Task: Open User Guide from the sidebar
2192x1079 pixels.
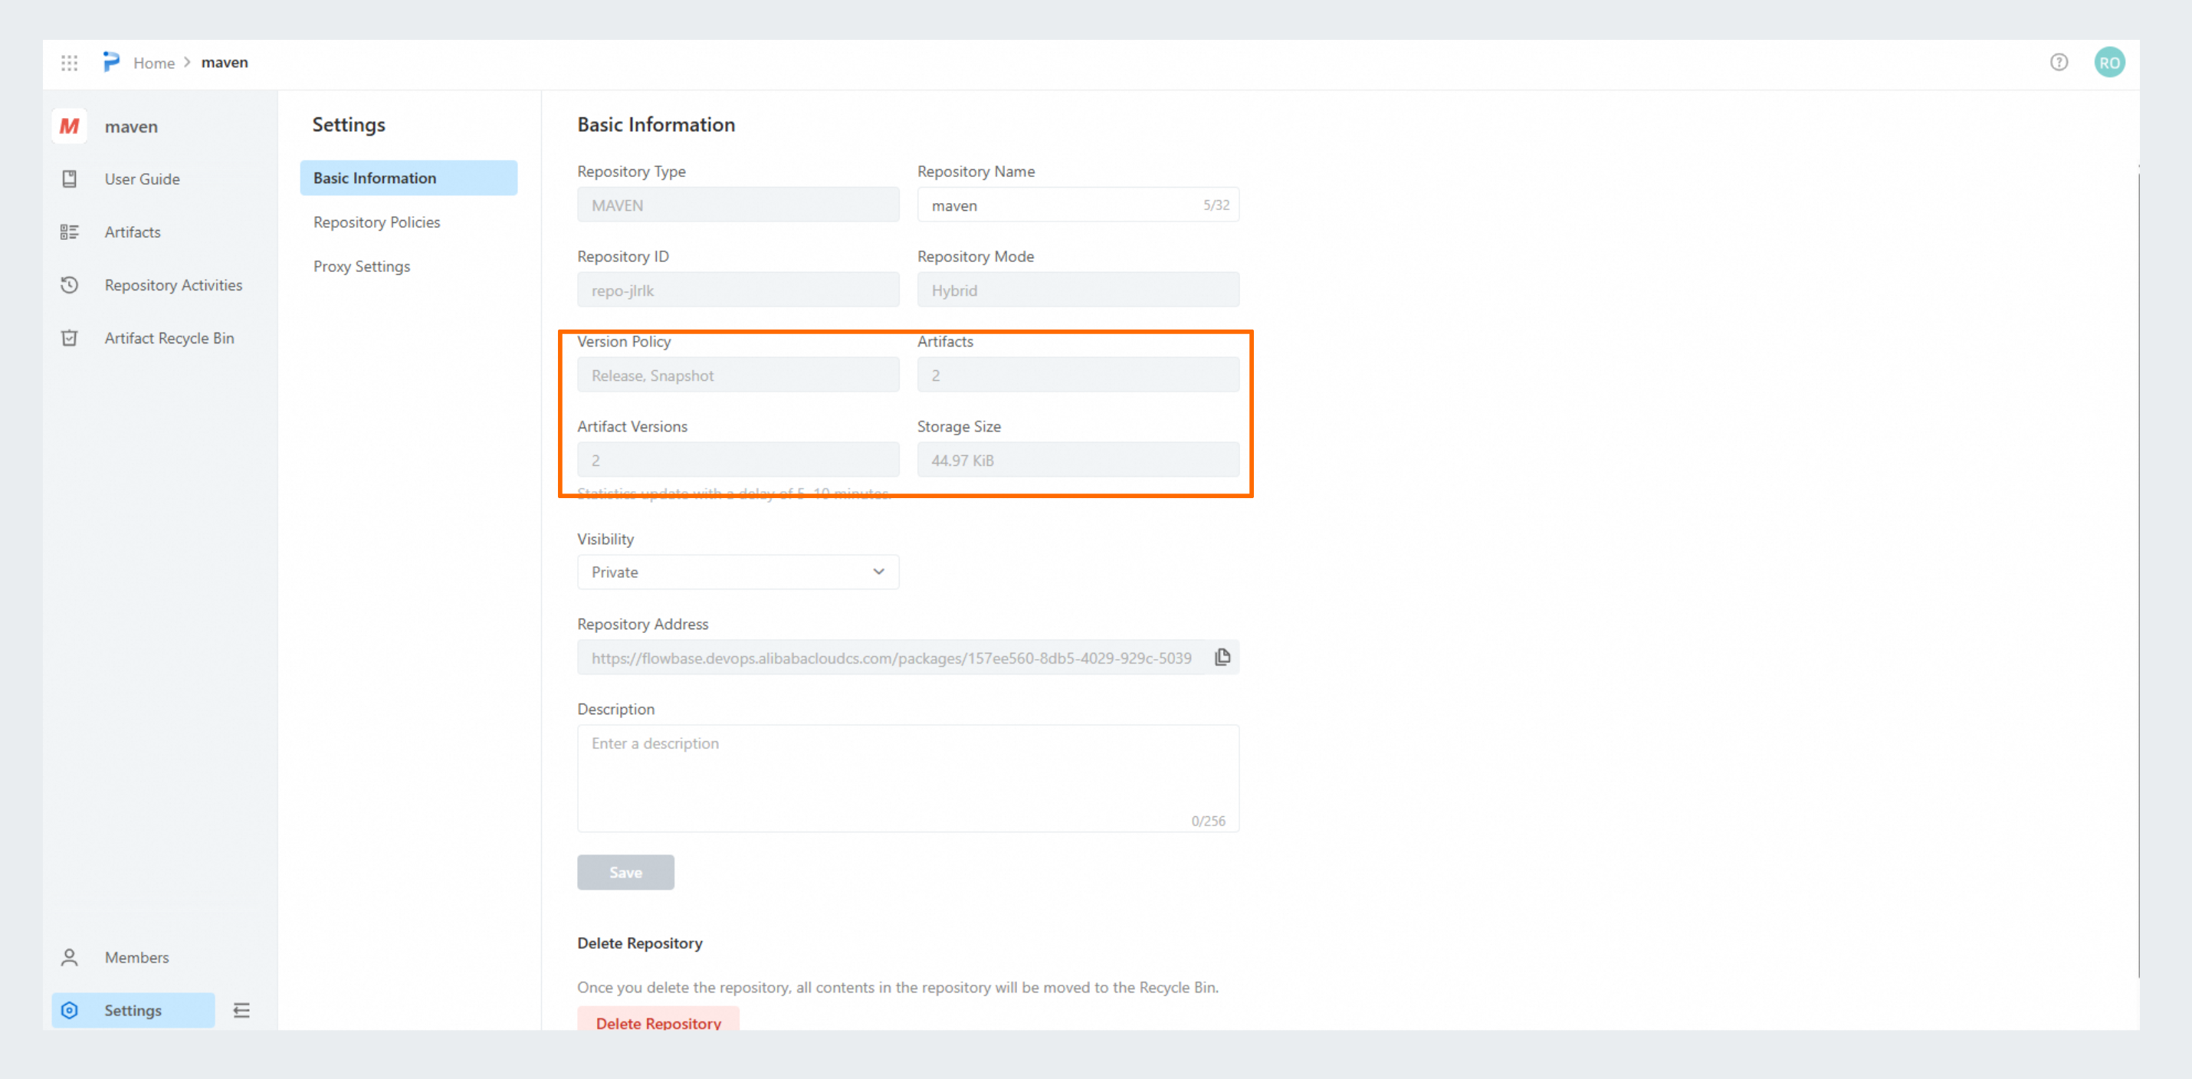Action: click(142, 179)
